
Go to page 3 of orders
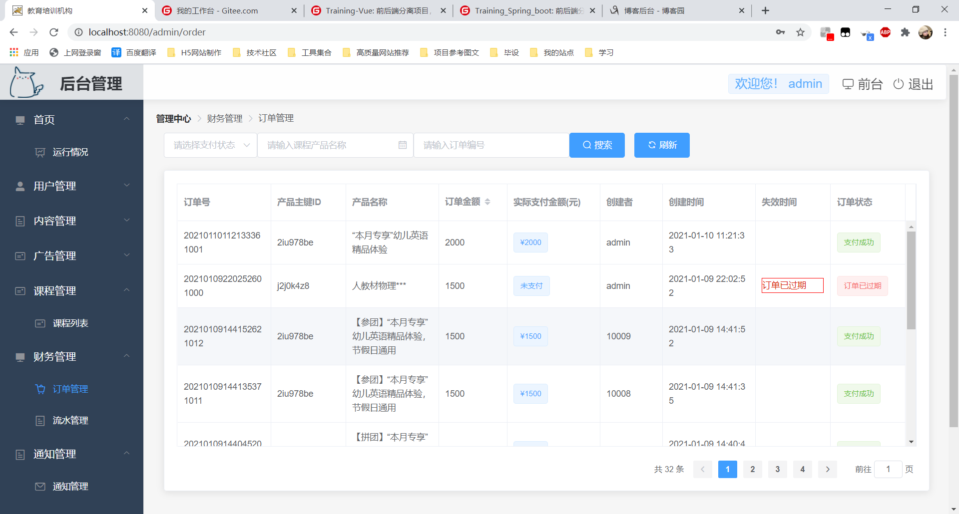pos(778,469)
